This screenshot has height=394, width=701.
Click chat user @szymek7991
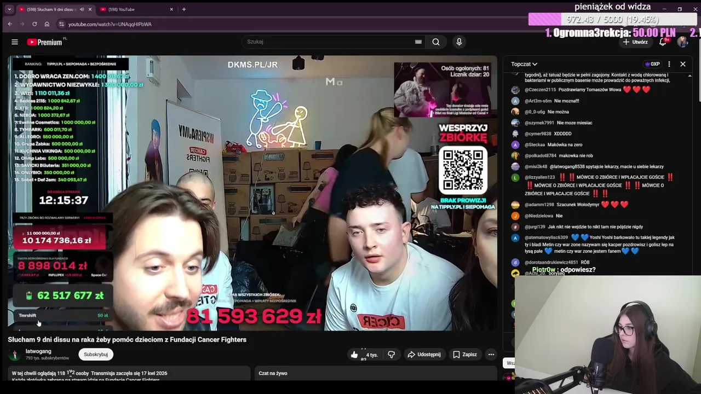pos(539,123)
